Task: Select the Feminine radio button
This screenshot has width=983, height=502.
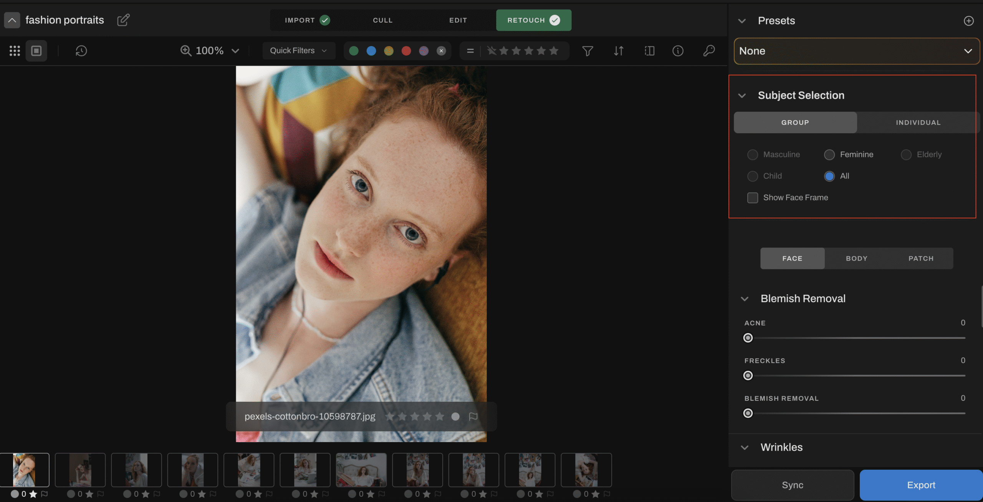Action: point(829,155)
